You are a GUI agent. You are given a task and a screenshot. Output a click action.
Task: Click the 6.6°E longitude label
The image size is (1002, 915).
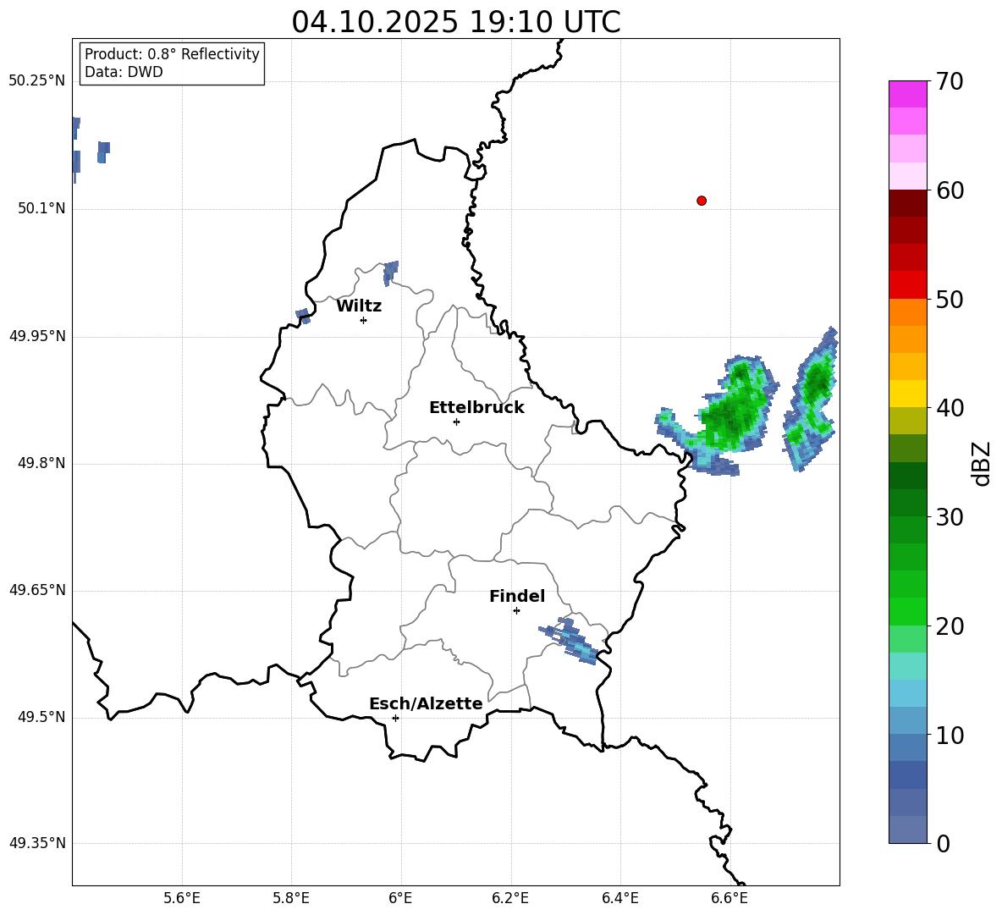coord(729,898)
